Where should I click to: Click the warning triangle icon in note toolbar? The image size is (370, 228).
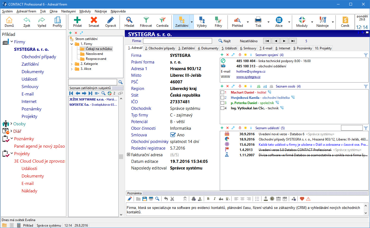[308, 199]
